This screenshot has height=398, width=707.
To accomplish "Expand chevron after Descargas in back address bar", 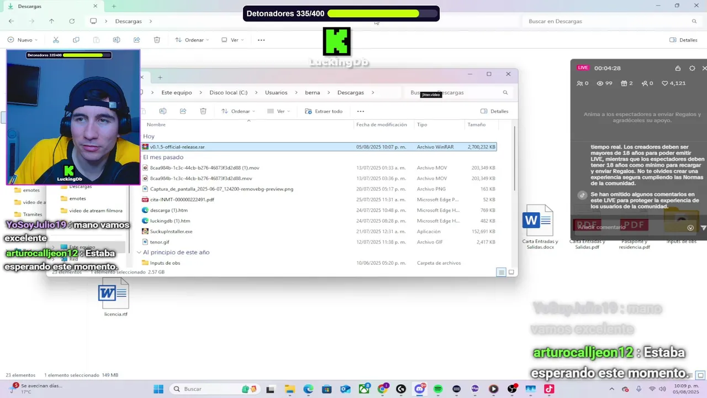I will click(150, 21).
